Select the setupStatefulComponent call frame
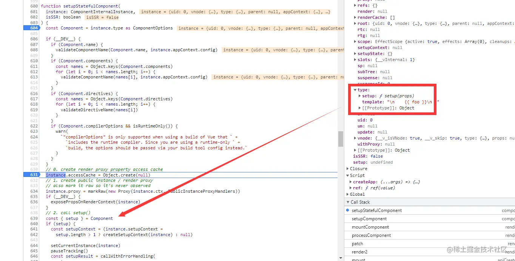The image size is (515, 261). [x=430, y=210]
